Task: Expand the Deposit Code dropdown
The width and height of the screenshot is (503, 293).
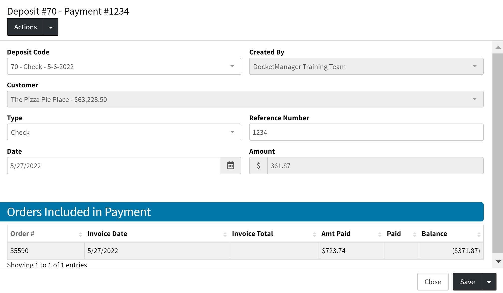Action: tap(232, 66)
